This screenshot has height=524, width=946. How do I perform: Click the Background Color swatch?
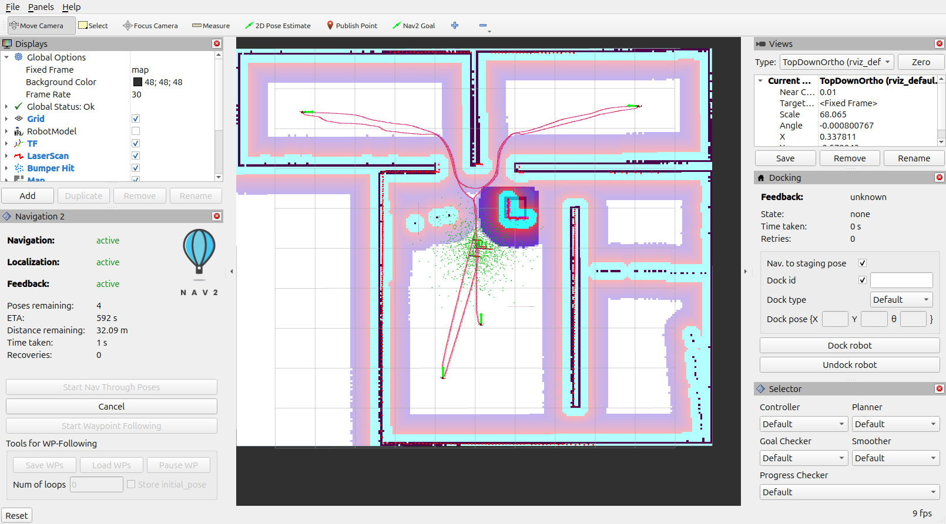pos(137,82)
